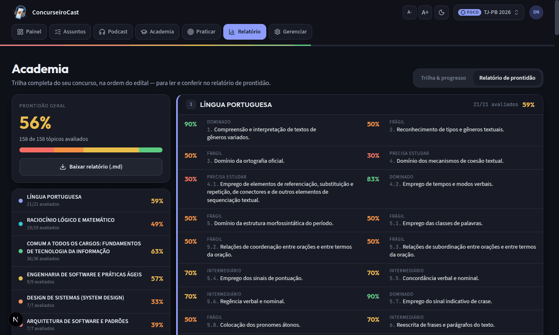The width and height of the screenshot is (559, 335).
Task: Open the DN user avatar menu
Action: 536,12
